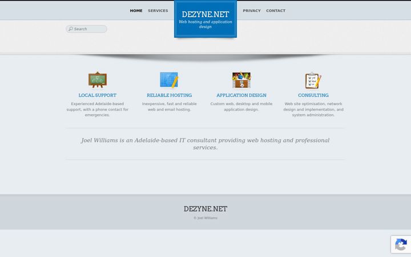Click the search magnifier icon
Screen dimensions: 411x257
tap(71, 29)
